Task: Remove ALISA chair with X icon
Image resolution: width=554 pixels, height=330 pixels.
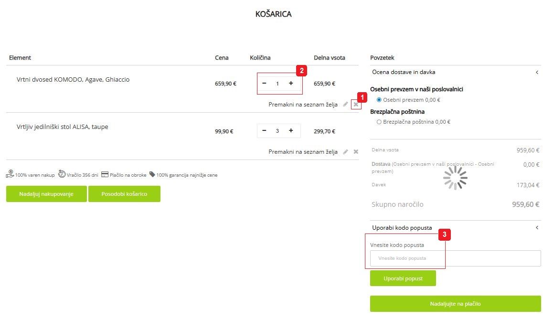Action: 356,151
